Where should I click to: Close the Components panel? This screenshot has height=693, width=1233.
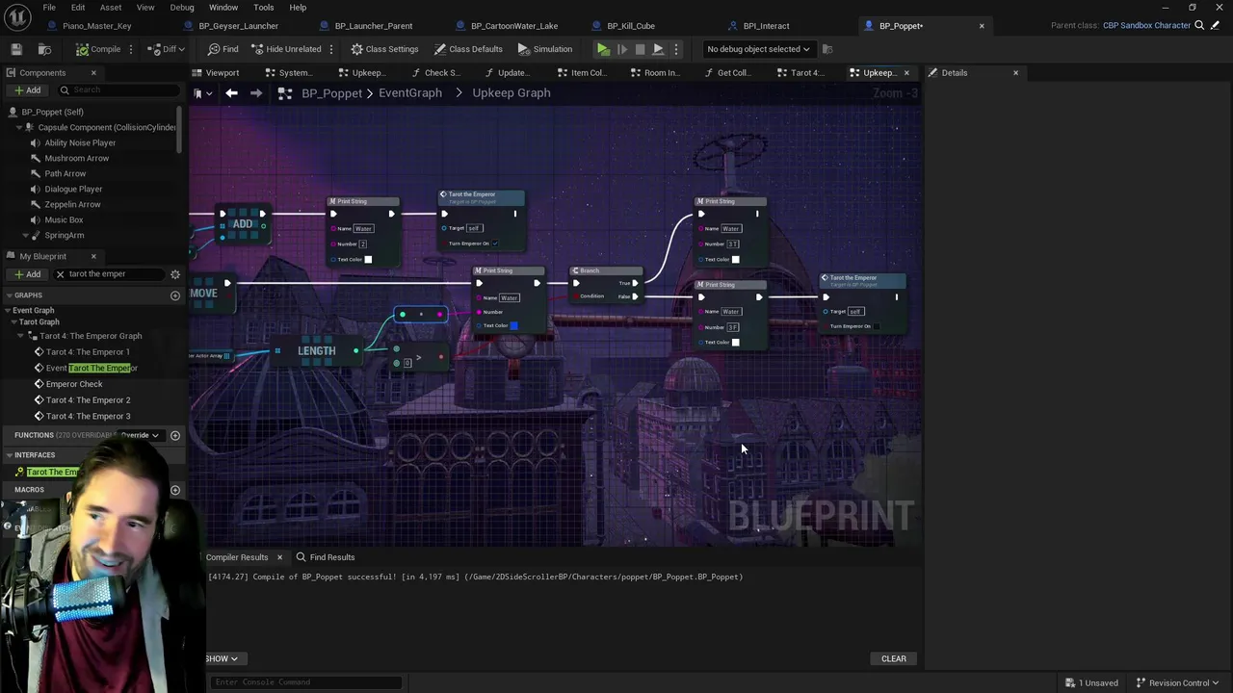[x=93, y=73]
